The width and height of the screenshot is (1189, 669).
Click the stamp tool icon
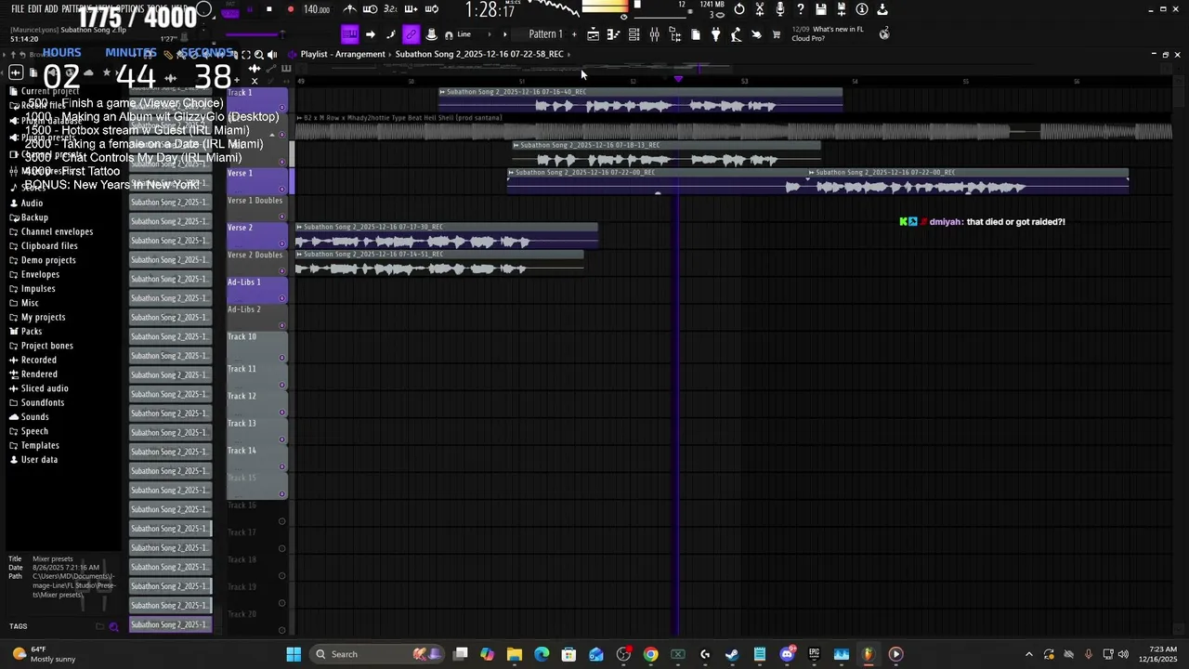click(431, 34)
